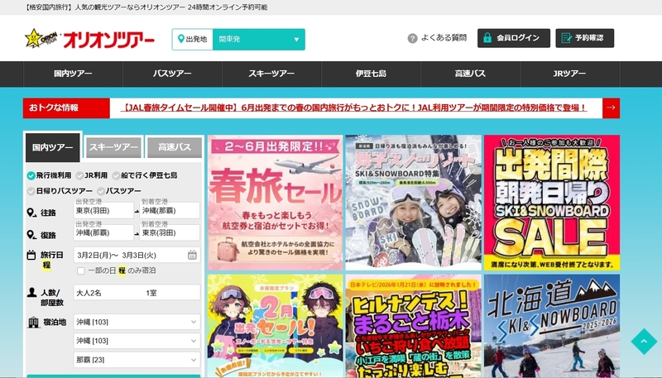Open the 関東発 departure area dropdown
This screenshot has width=662, height=378.
pyautogui.click(x=258, y=39)
